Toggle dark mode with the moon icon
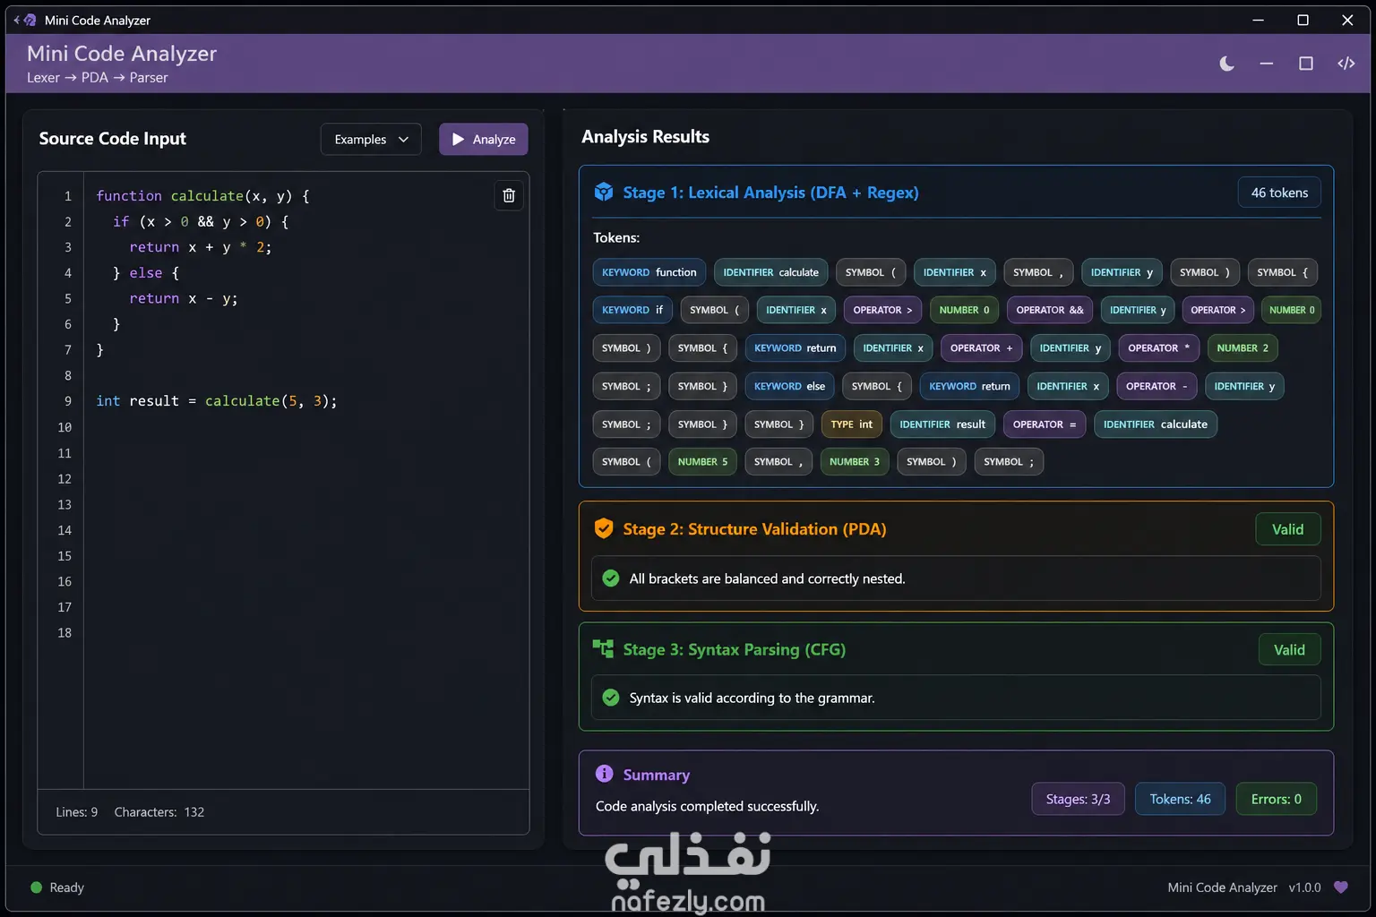 point(1226,64)
